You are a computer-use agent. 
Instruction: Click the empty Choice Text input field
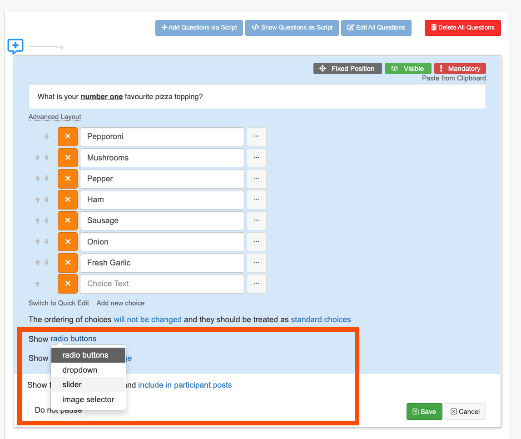tap(162, 284)
